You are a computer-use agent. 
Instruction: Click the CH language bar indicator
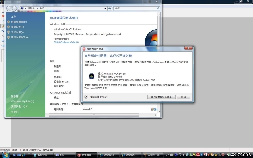point(168,154)
